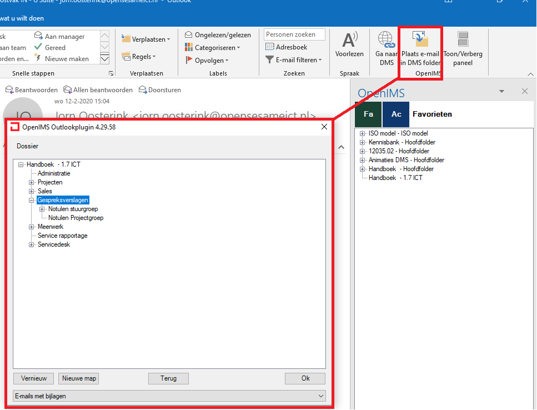This screenshot has width=537, height=410.
Task: Apply Aan manager quick step
Action: tap(59, 36)
